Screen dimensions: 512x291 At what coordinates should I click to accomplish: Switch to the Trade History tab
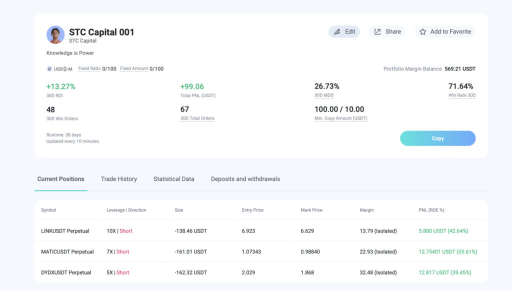pyautogui.click(x=118, y=179)
